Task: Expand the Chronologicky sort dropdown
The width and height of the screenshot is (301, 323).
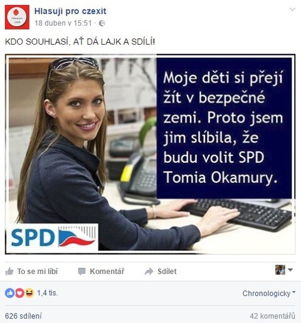Action: point(269,293)
